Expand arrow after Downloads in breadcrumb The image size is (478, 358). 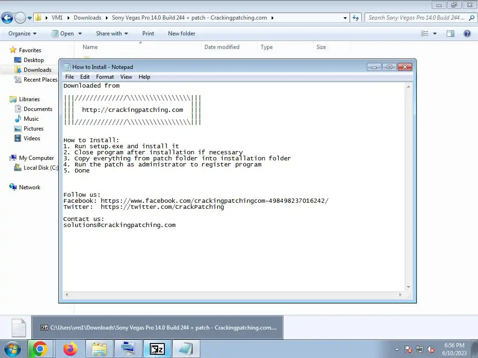107,18
